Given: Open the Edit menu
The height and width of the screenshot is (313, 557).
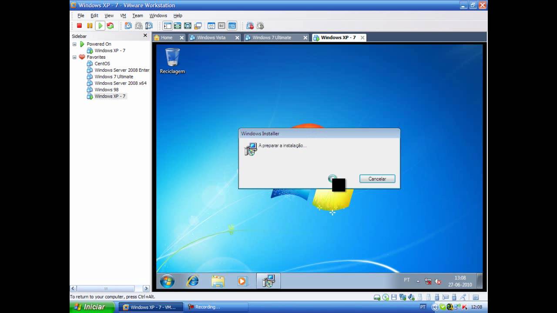Looking at the screenshot, I should pyautogui.click(x=94, y=16).
